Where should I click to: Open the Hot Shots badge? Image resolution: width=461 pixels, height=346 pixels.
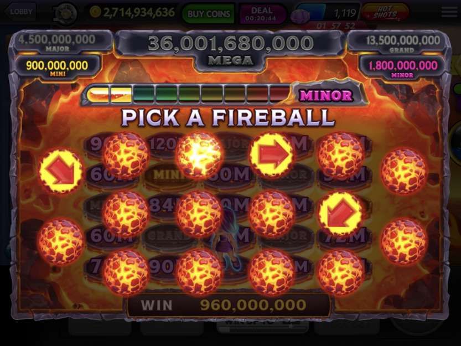[x=385, y=12]
